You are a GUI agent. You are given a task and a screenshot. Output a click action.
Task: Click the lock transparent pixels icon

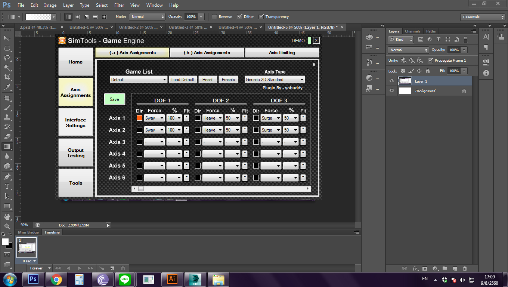[403, 71]
